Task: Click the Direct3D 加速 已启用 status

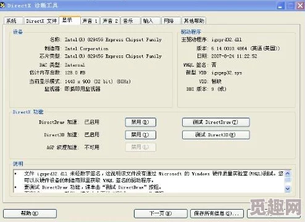Action: point(92,134)
